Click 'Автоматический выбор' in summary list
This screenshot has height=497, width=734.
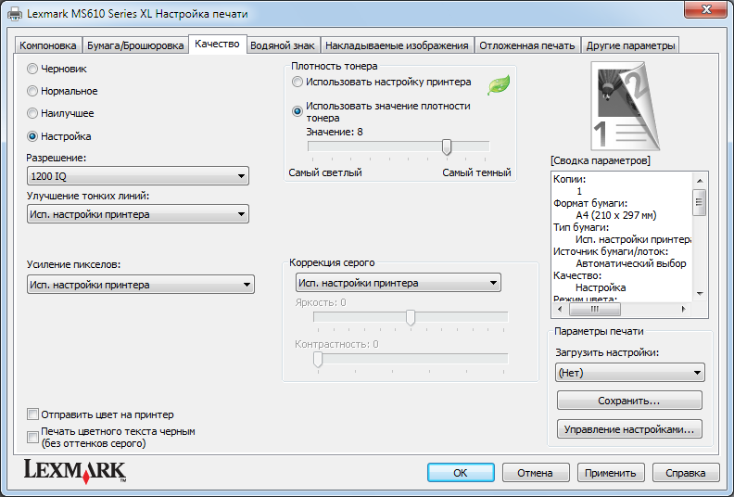[631, 263]
